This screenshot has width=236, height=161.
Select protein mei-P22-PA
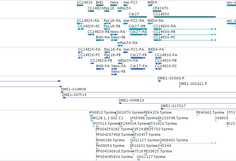point(134,50)
